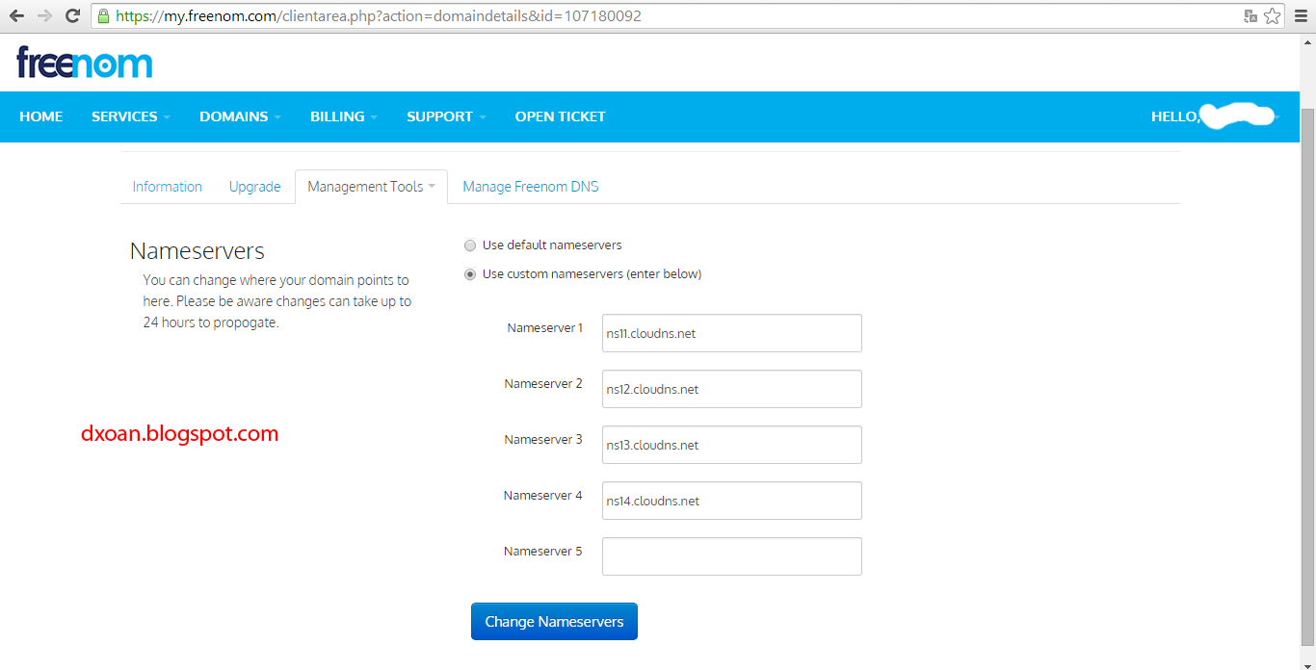Click the Nameserver 3 field with ns13.cloudns.net
This screenshot has width=1316, height=670.
coord(732,445)
